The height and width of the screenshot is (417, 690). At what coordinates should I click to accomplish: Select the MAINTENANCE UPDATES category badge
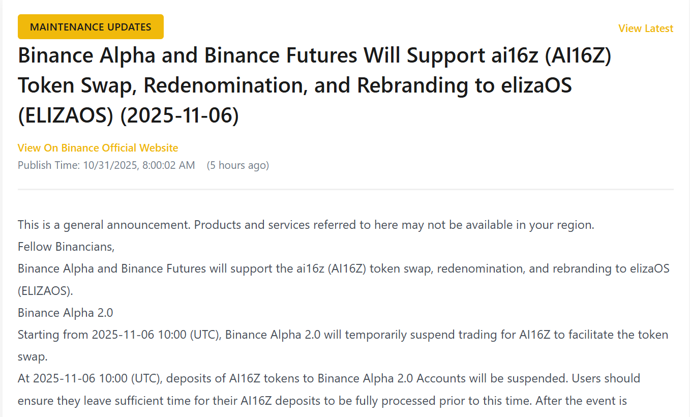(x=91, y=26)
